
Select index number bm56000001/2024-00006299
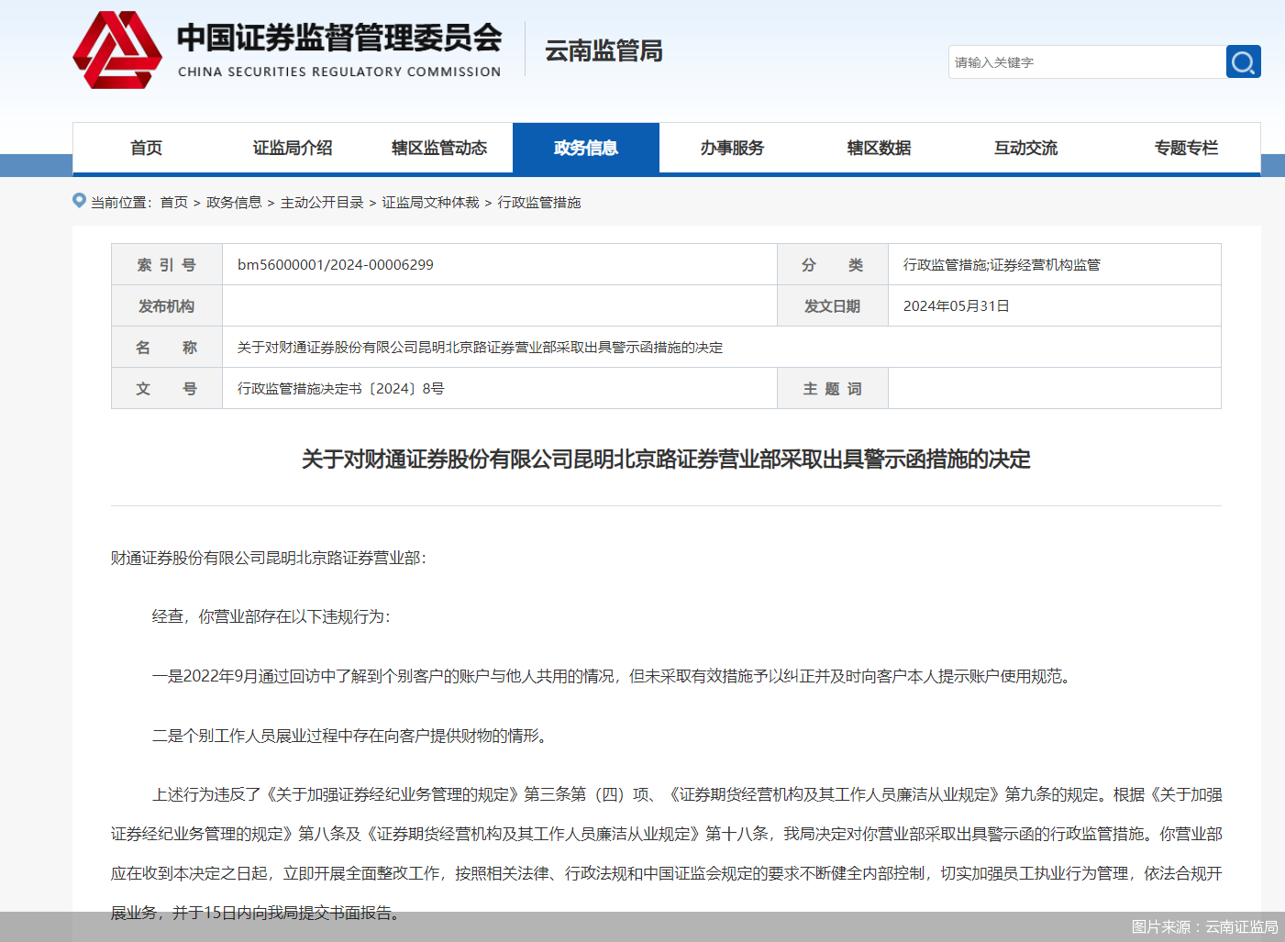(x=336, y=264)
